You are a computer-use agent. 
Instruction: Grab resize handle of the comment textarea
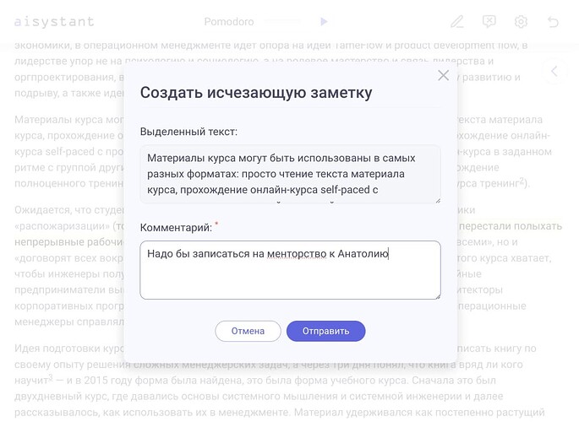(438, 296)
